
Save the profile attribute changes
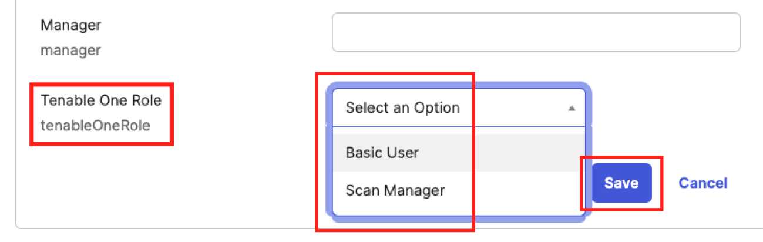(x=621, y=183)
